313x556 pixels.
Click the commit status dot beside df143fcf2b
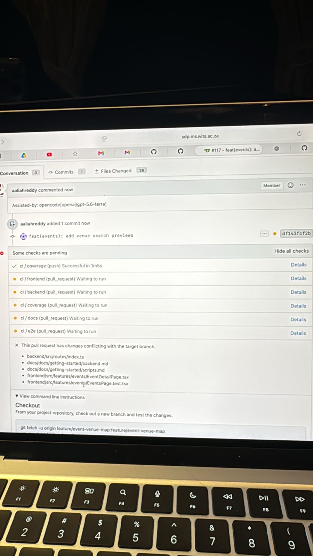pyautogui.click(x=275, y=234)
